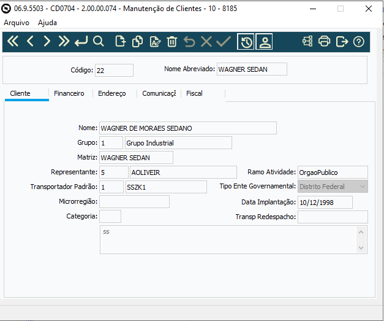
Task: Select the Cliente tab
Action: [27, 93]
